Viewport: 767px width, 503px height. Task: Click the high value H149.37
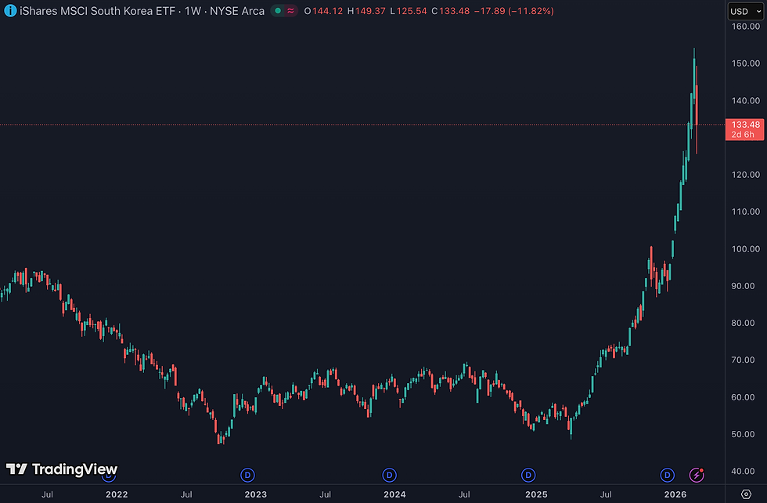[x=366, y=11]
